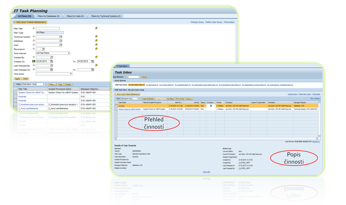Screen dimensions: 346x205
Task: Click the yellow arrow beside Host field
Action: pyautogui.click(x=96, y=44)
